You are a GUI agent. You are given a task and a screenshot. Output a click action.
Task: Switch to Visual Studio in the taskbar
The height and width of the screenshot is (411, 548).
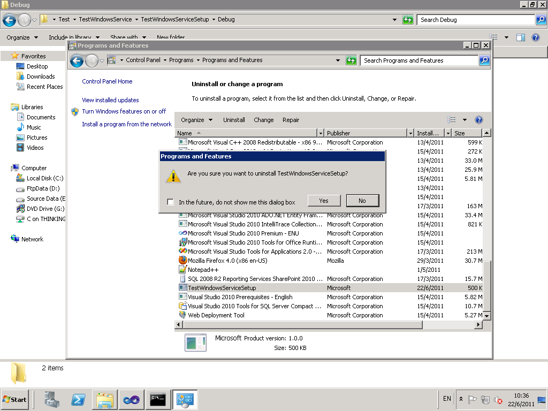coord(131,399)
